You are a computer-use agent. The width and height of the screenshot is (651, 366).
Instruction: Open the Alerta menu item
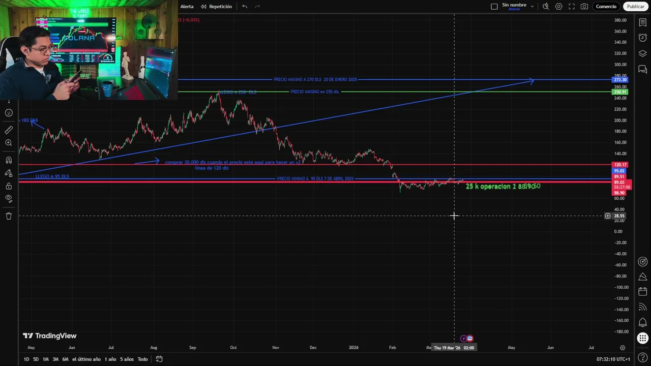[x=187, y=7]
